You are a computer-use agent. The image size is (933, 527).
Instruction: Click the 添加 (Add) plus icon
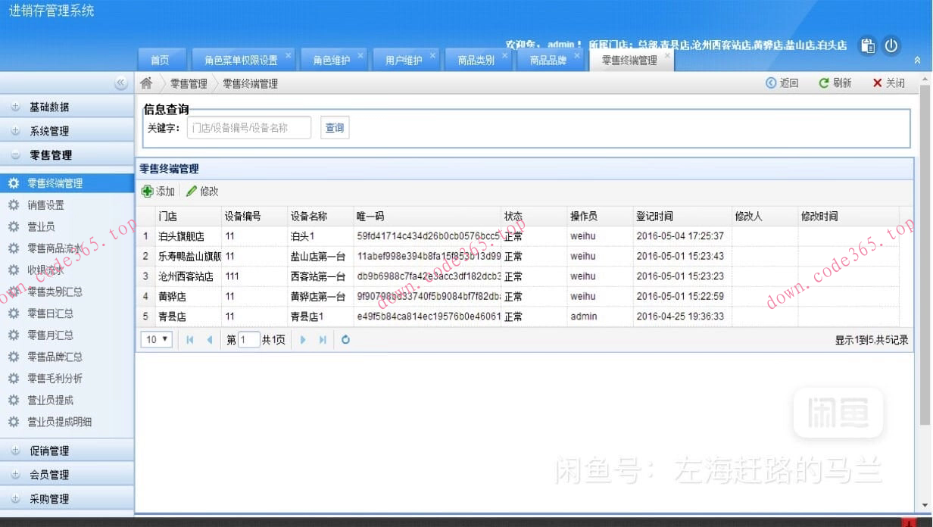pos(148,192)
